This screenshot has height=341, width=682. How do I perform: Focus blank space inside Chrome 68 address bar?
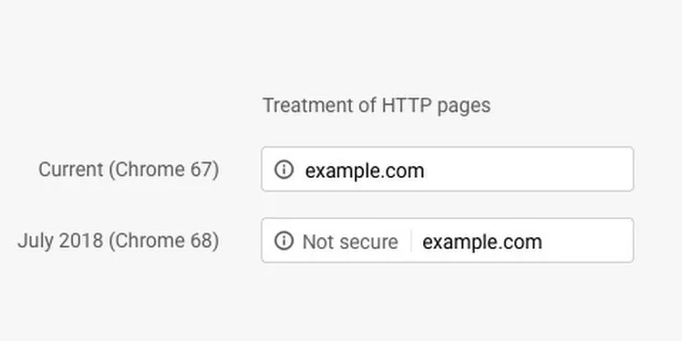point(587,241)
